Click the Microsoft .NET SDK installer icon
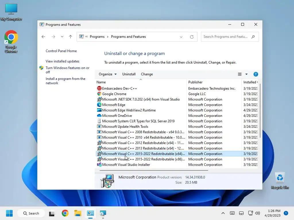The height and width of the screenshot is (220, 294). [99, 99]
